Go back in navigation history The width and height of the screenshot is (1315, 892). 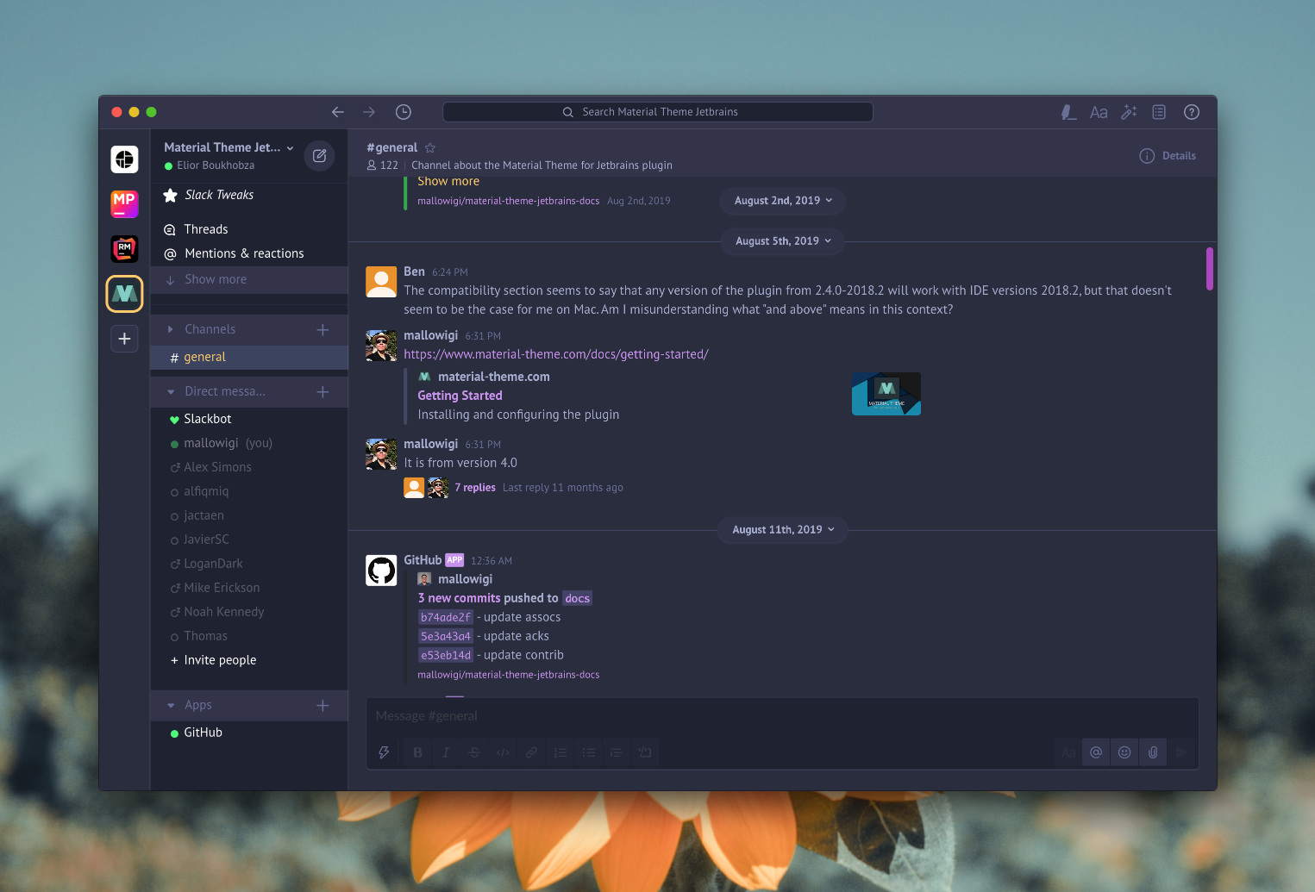pos(338,112)
